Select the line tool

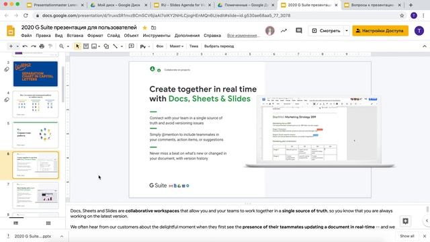[x=115, y=46]
